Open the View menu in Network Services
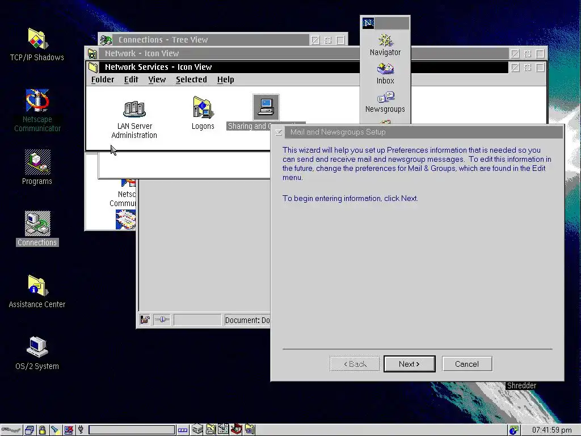The width and height of the screenshot is (581, 436). click(157, 79)
